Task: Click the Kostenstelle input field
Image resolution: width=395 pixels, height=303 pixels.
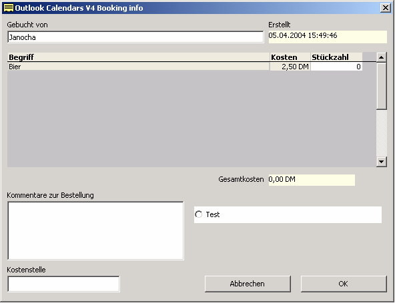Action: (64, 284)
